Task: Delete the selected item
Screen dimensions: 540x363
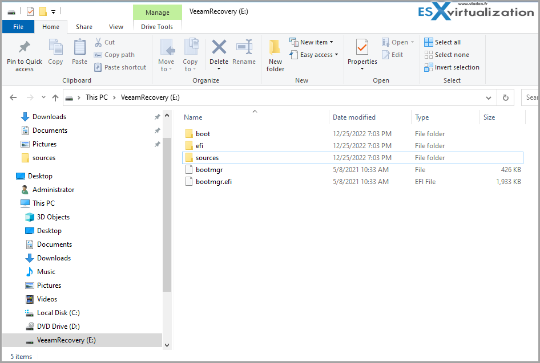Action: point(219,55)
